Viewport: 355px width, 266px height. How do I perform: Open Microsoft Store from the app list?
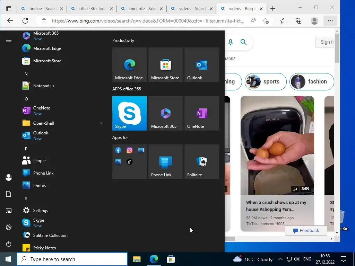click(x=62, y=61)
